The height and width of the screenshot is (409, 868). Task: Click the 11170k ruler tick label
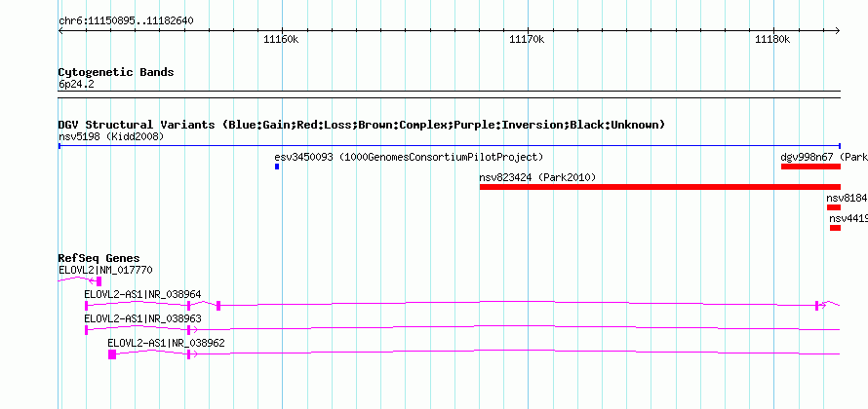[527, 39]
